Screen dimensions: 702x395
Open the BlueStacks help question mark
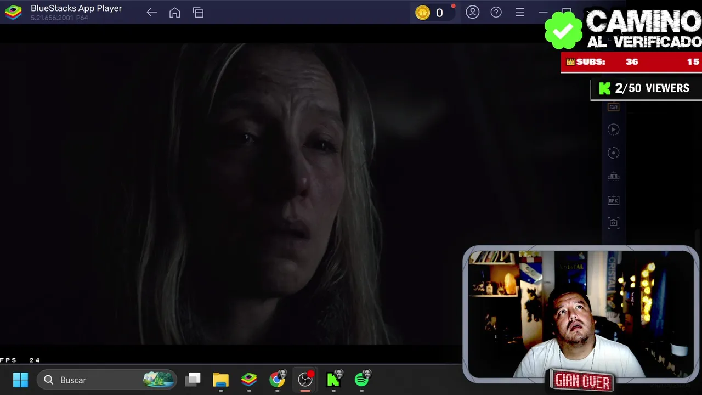(496, 12)
